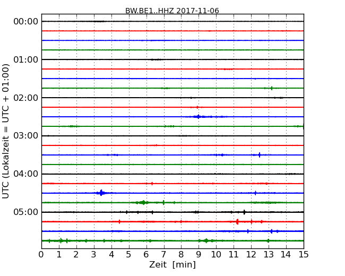Click x-axis tick label 13
Image resolution: width=345 pixels, height=276 pixels.
tap(269, 255)
